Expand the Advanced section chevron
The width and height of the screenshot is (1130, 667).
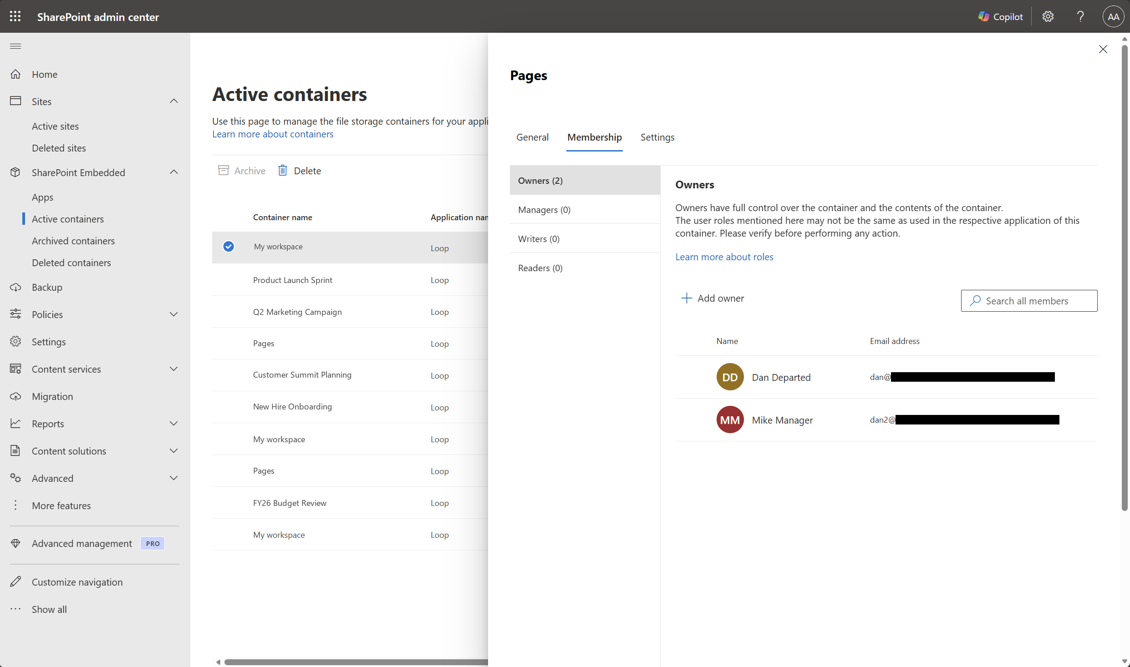pos(174,478)
